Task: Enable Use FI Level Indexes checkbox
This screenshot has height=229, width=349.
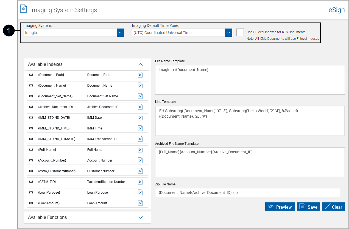Action: 240,32
